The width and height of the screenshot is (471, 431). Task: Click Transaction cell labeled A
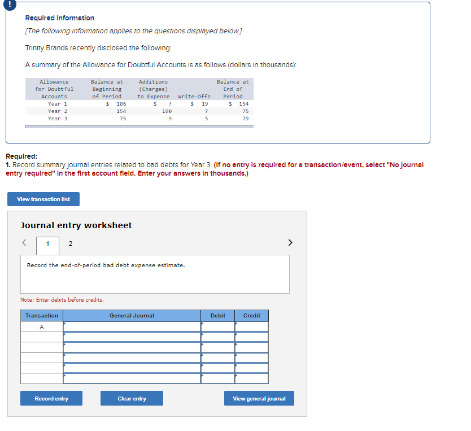click(42, 326)
